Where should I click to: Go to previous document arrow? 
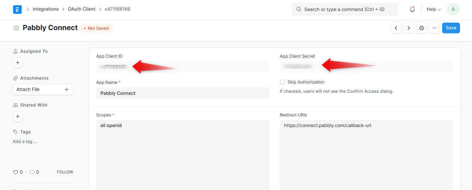tap(396, 28)
